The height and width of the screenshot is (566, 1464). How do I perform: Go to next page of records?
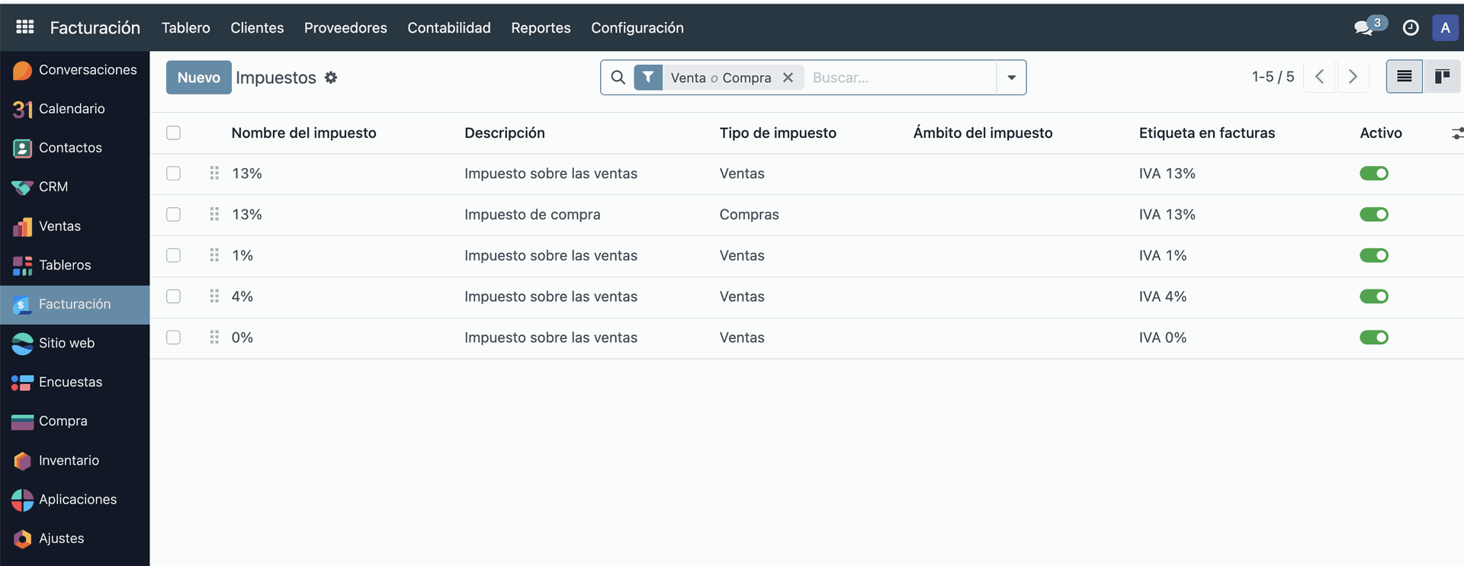(1353, 77)
